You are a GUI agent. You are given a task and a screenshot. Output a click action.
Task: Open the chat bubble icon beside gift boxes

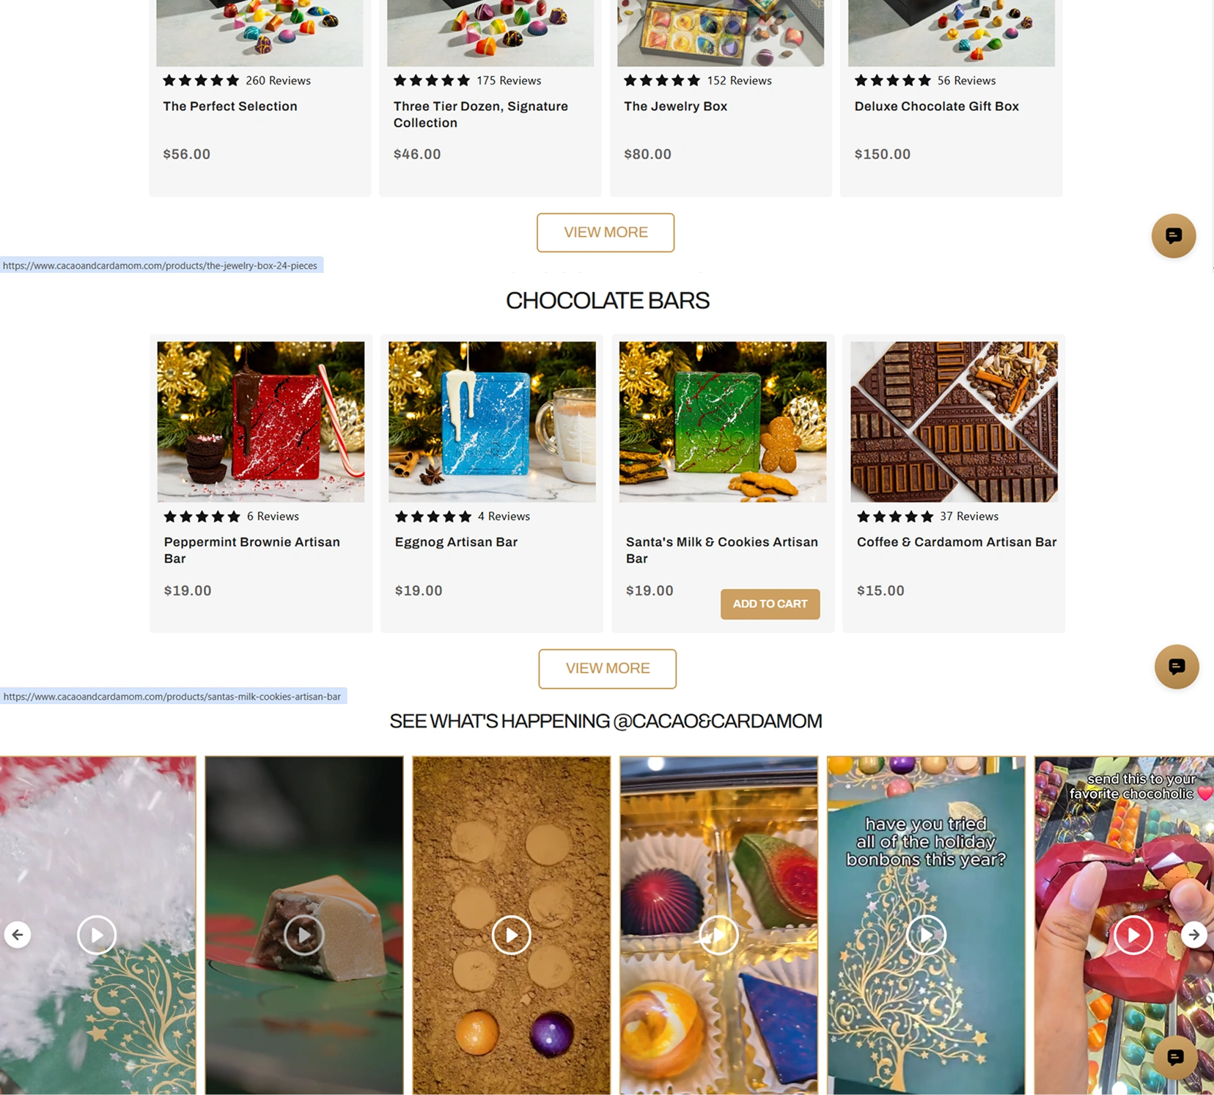point(1173,235)
